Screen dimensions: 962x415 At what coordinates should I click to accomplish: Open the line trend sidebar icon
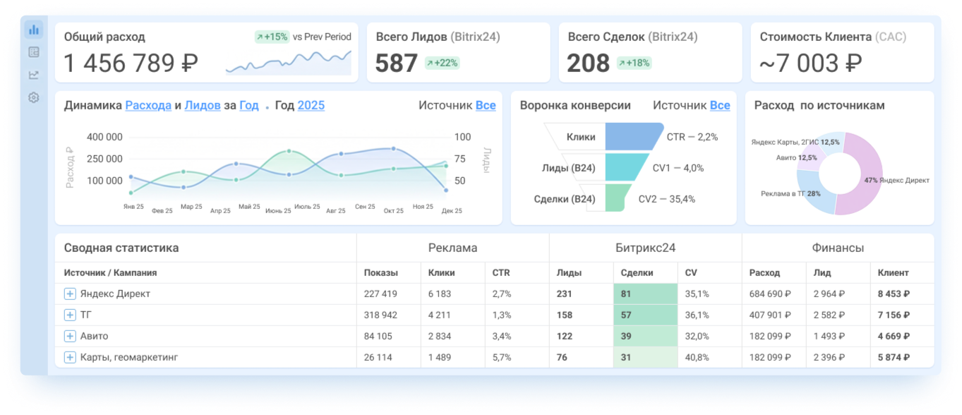34,75
